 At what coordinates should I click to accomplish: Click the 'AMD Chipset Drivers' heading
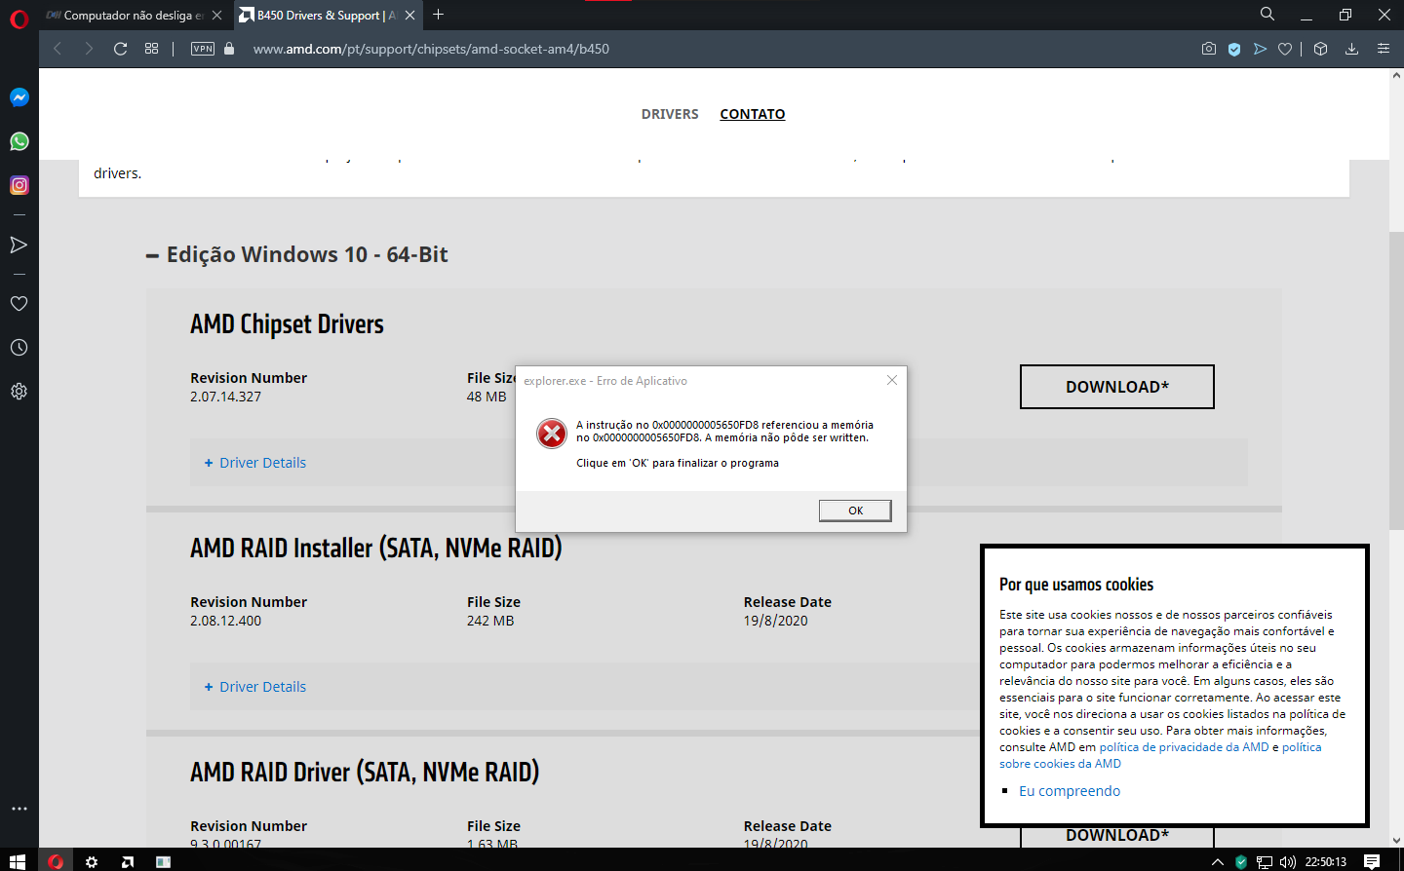[287, 324]
